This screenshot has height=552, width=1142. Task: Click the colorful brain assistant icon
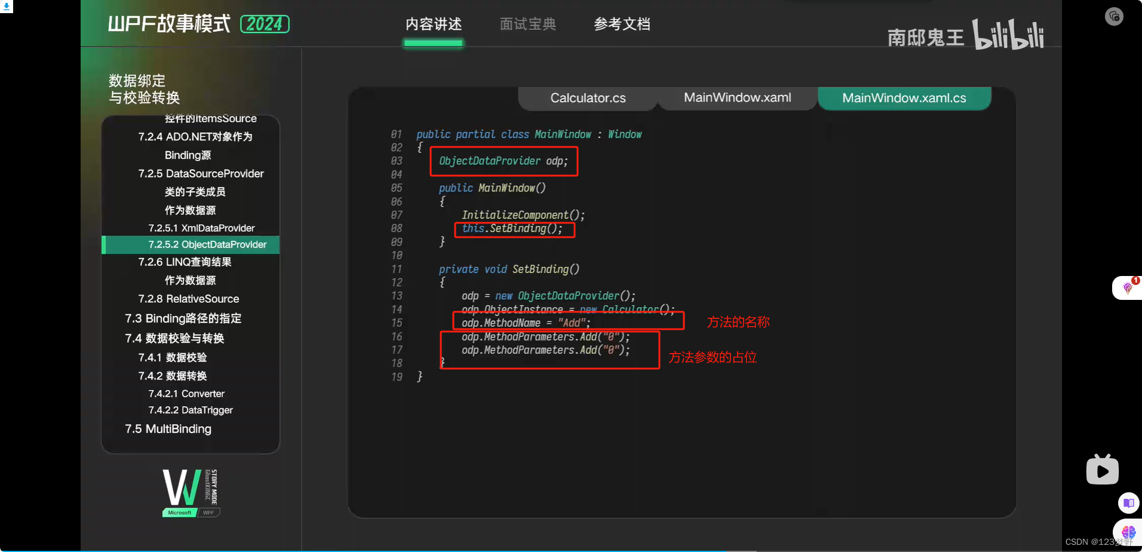1128,531
